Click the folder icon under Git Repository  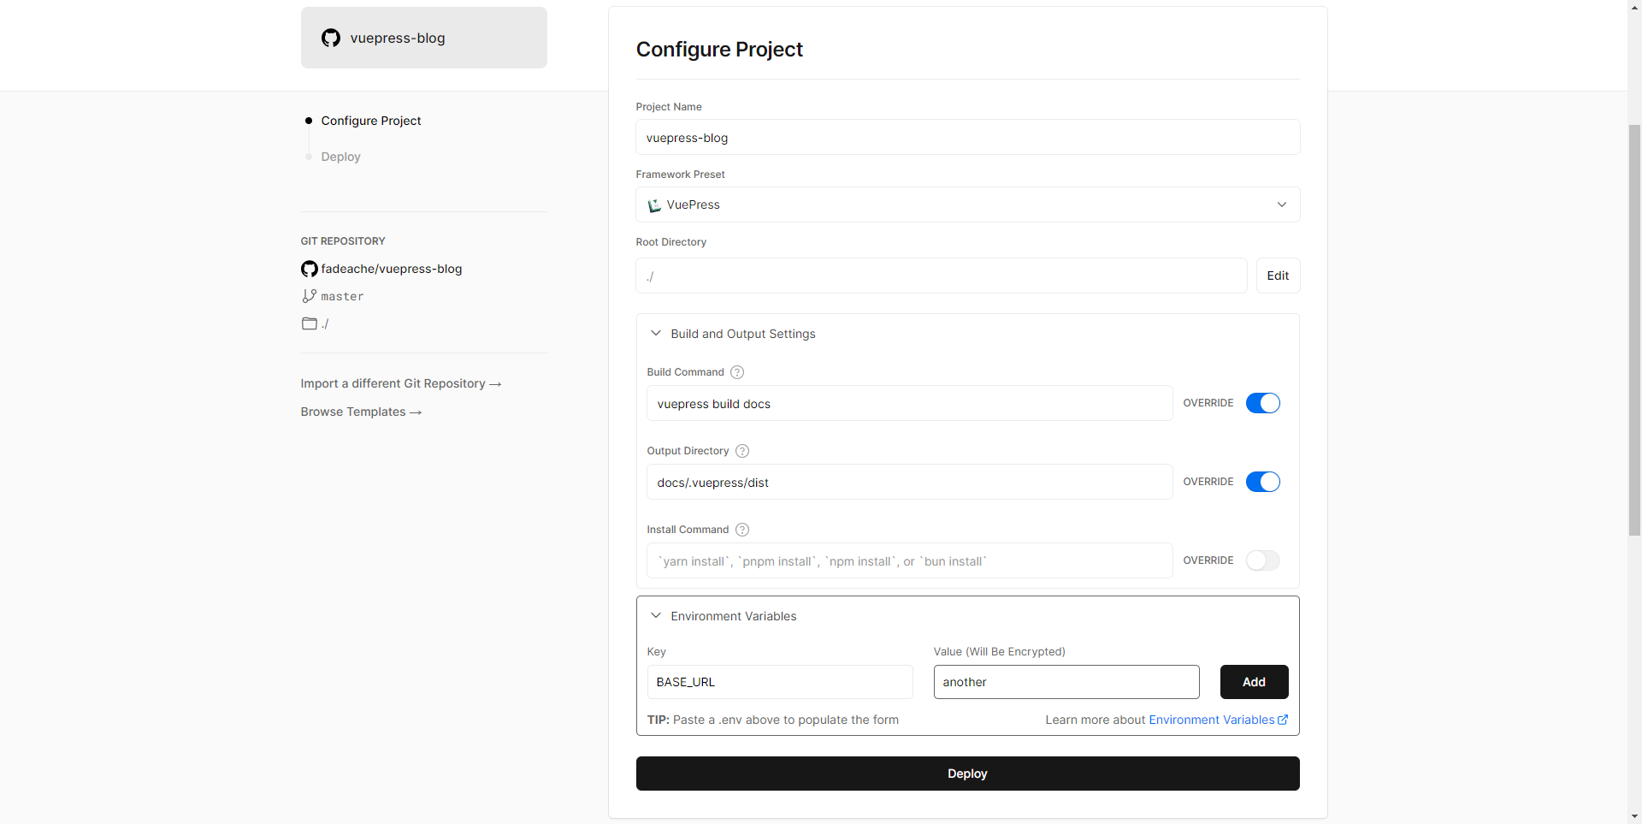point(309,323)
